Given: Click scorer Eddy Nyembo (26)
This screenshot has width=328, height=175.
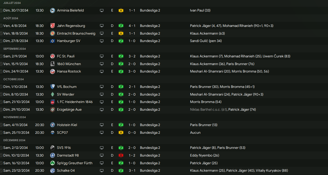Looking at the screenshot, I should coord(204,156).
